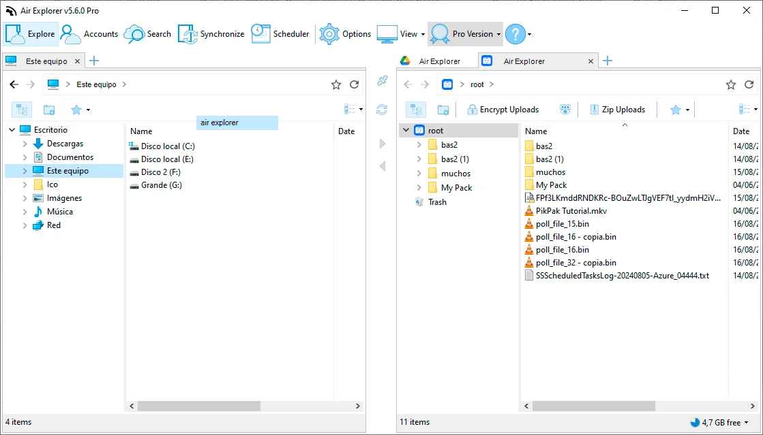The width and height of the screenshot is (763, 435).
Task: Toggle the right pane folder tree view
Action: [x=416, y=110]
